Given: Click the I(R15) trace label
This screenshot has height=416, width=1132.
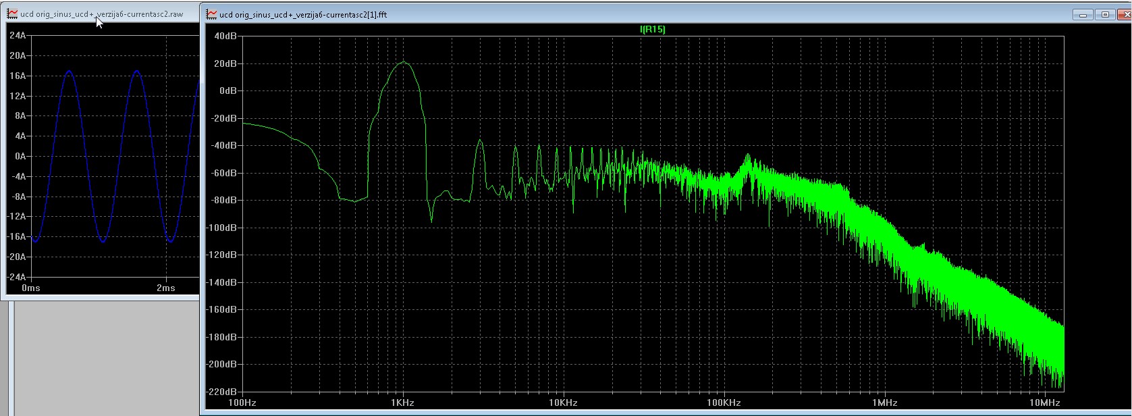Looking at the screenshot, I should click(x=653, y=29).
